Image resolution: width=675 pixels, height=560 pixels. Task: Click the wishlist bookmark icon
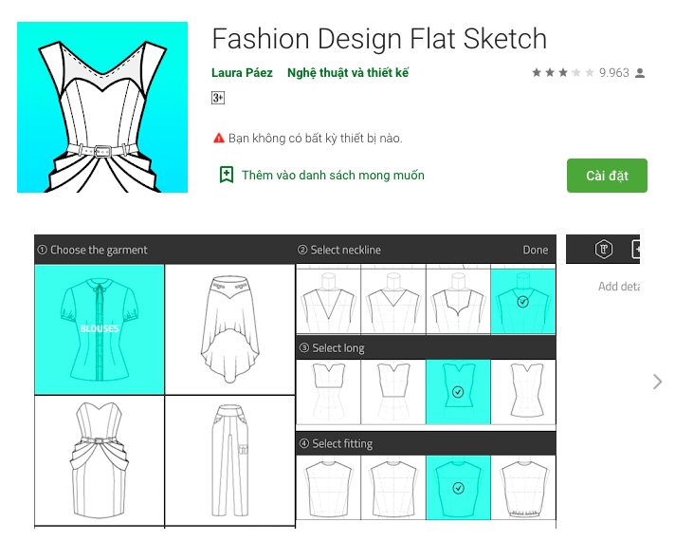click(227, 175)
